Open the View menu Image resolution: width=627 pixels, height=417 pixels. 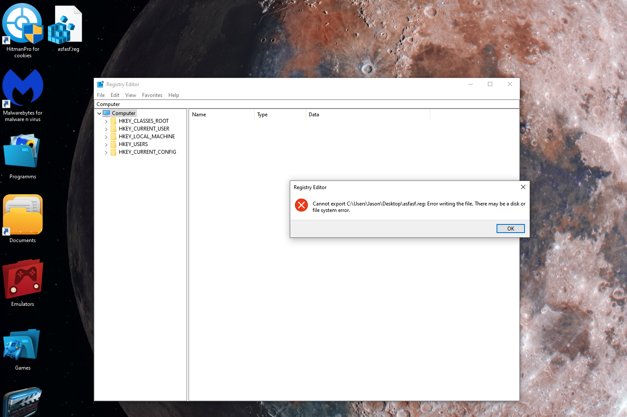[x=130, y=95]
